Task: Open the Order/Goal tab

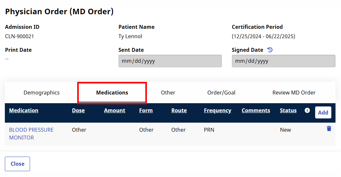Action: (221, 93)
